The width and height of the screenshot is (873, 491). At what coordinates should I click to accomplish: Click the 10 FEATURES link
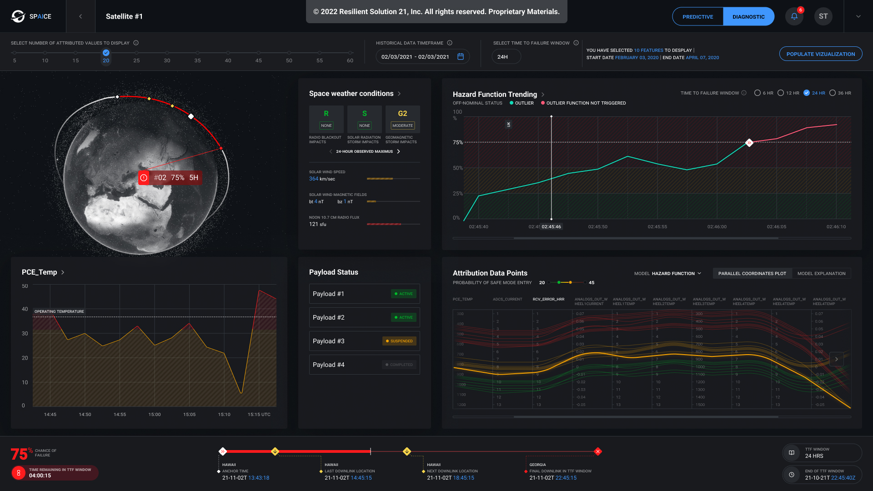(648, 50)
